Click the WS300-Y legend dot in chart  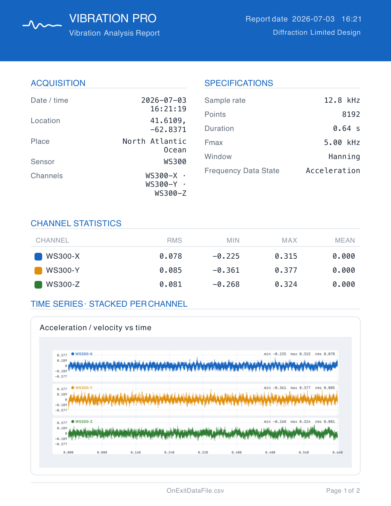tap(73, 388)
